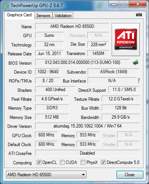Click the GPU Clock value 600 MHz
Screen dimensions: 149x184
tap(46, 135)
